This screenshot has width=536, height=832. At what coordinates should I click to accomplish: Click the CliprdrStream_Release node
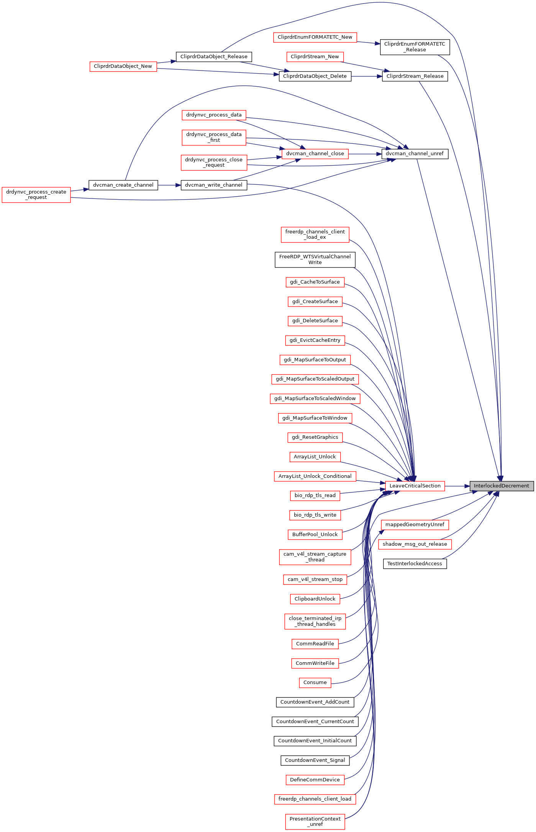click(x=415, y=76)
